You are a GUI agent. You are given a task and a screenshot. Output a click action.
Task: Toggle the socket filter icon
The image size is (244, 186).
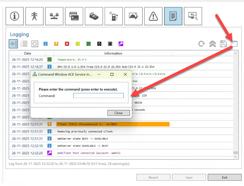coord(35,44)
